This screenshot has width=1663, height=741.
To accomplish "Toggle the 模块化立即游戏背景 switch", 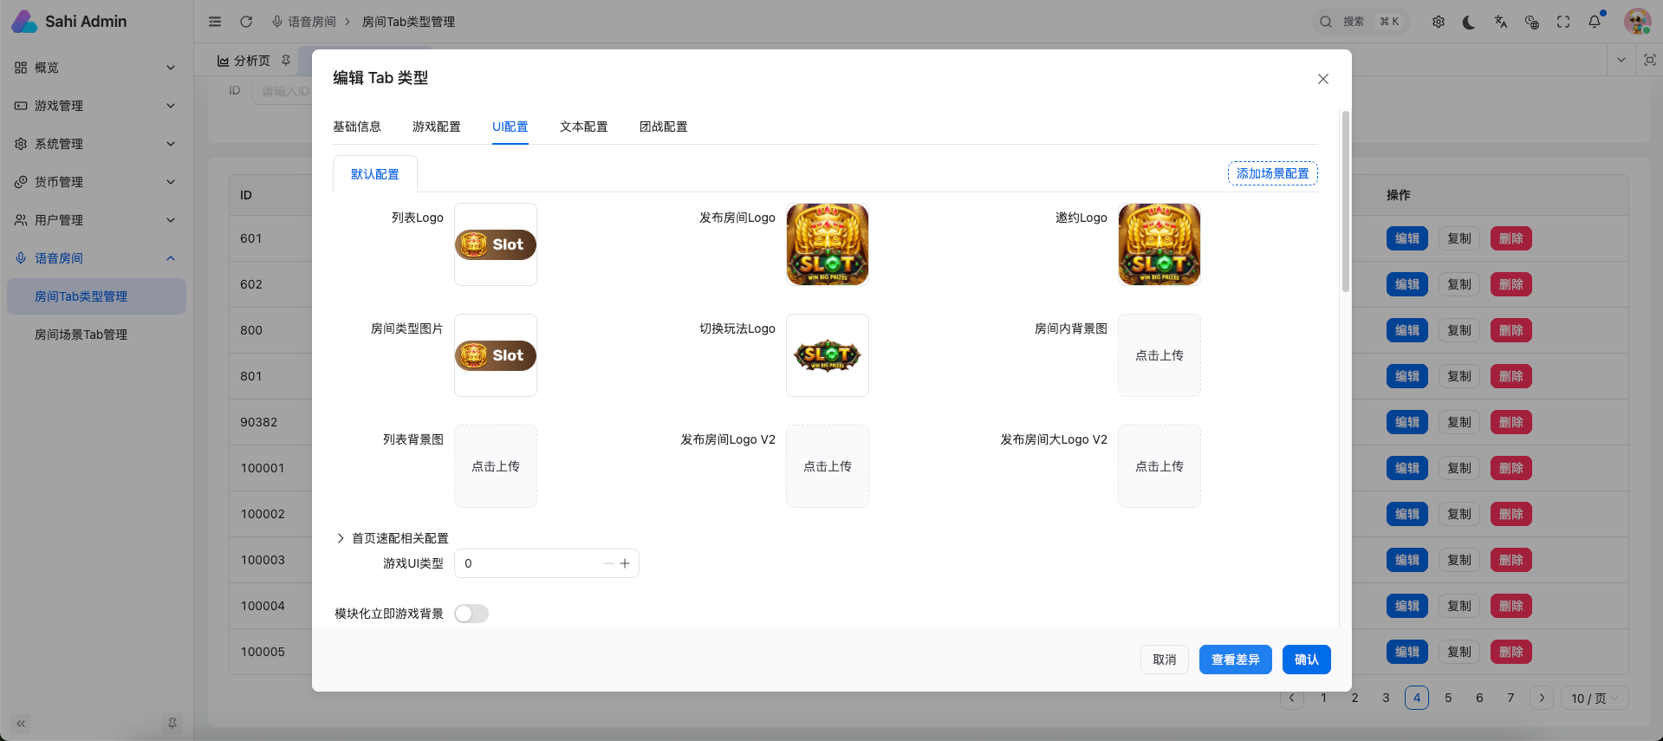I will point(471,614).
